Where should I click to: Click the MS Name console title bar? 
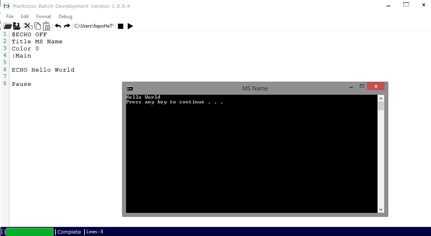(255, 88)
